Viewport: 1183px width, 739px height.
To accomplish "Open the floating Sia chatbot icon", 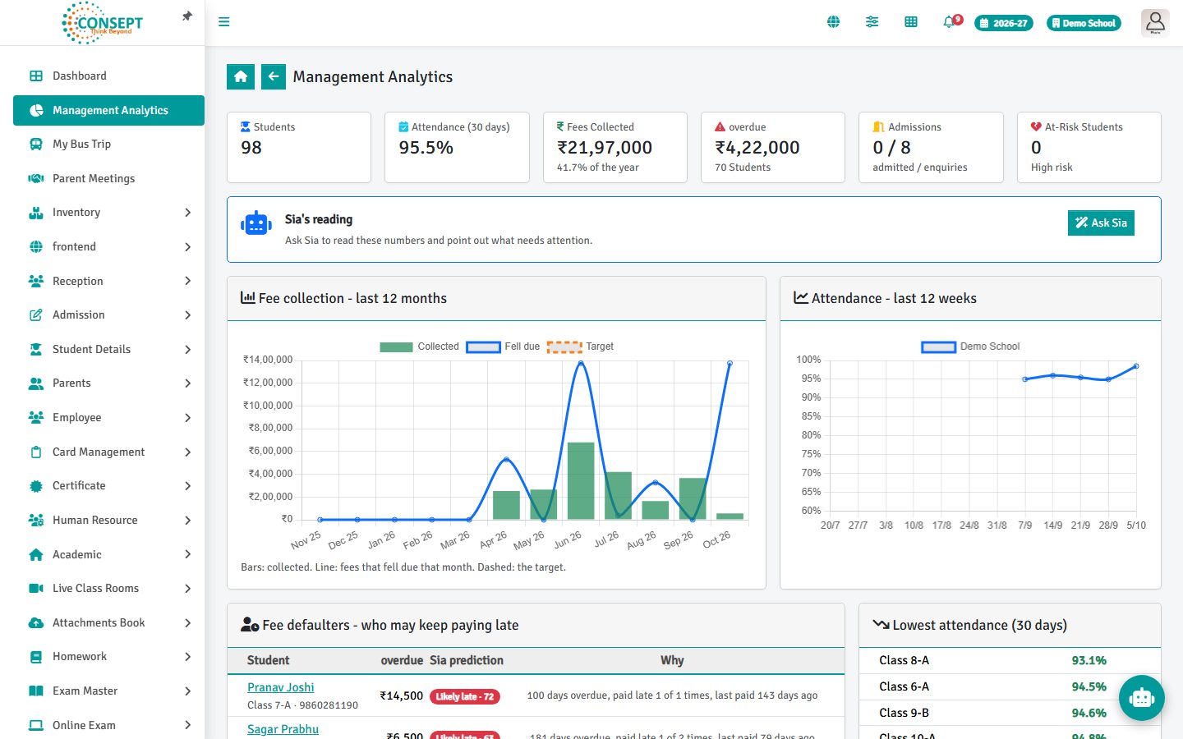I will pyautogui.click(x=1141, y=698).
